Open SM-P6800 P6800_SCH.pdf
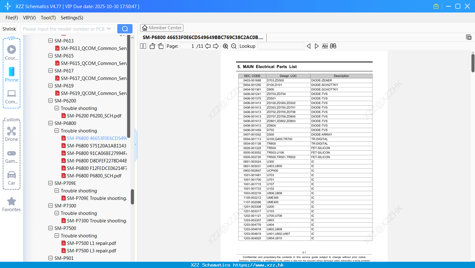Image resolution: width=475 pixels, height=268 pixels. (94, 176)
